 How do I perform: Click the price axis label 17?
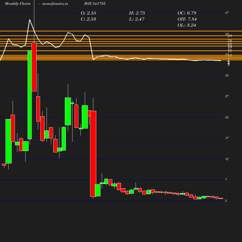pyautogui.click(x=227, y=138)
